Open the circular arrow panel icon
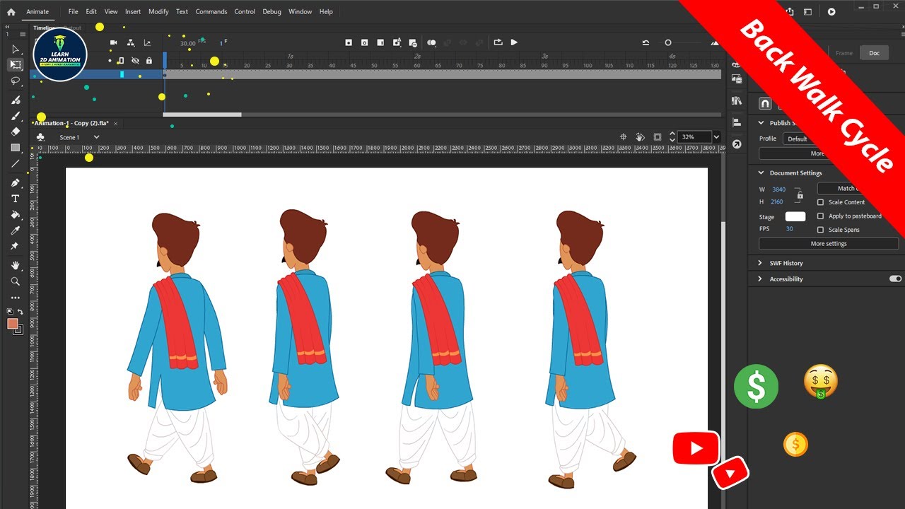Viewport: 905px width, 509px height. pos(737,144)
